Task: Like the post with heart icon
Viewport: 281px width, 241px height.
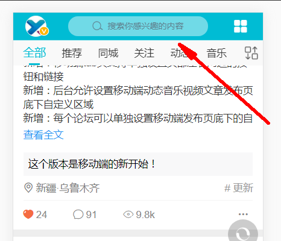Action: point(28,214)
